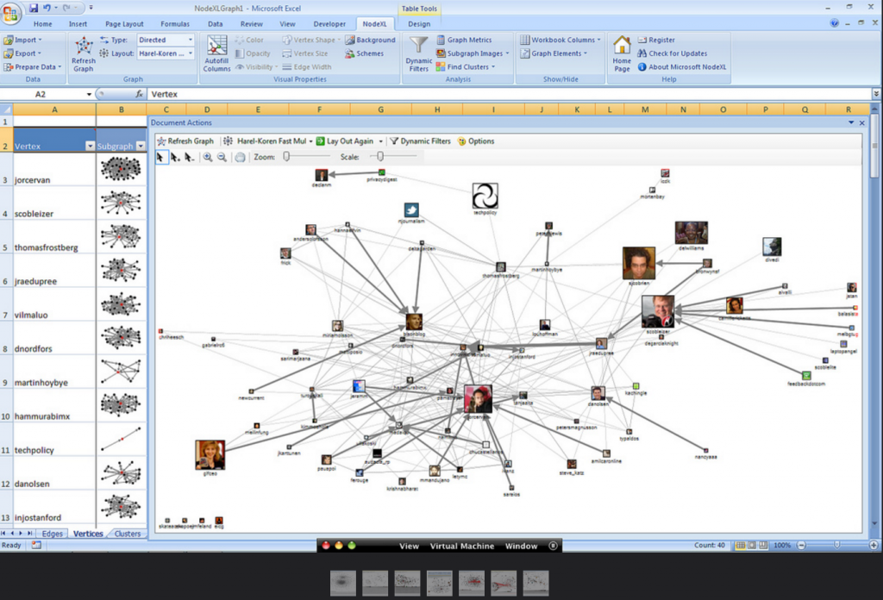Click the Save icon in quick access
The width and height of the screenshot is (883, 600).
coord(34,8)
